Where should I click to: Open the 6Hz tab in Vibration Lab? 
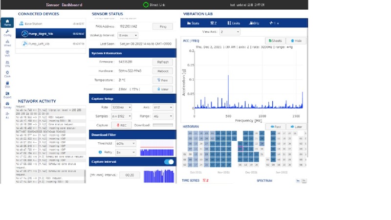pyautogui.click(x=254, y=23)
